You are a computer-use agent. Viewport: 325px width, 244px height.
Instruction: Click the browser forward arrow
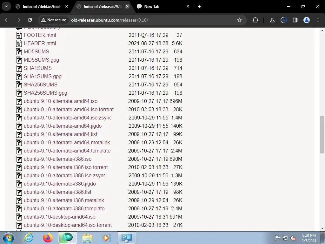(18, 20)
